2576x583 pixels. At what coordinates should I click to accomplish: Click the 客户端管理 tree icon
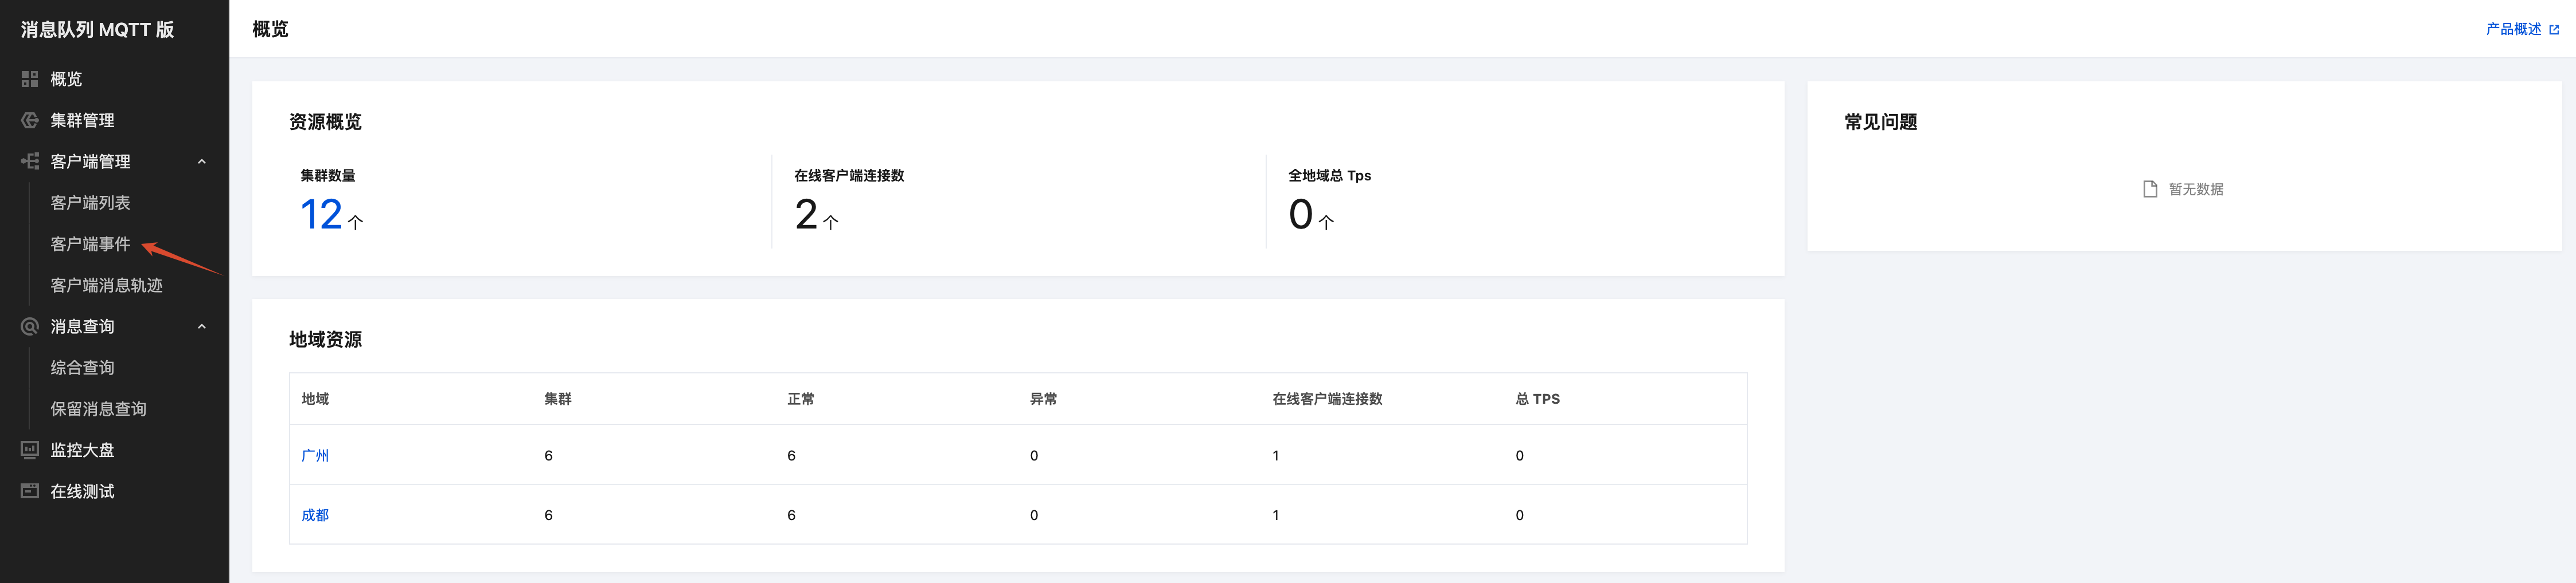[30, 161]
